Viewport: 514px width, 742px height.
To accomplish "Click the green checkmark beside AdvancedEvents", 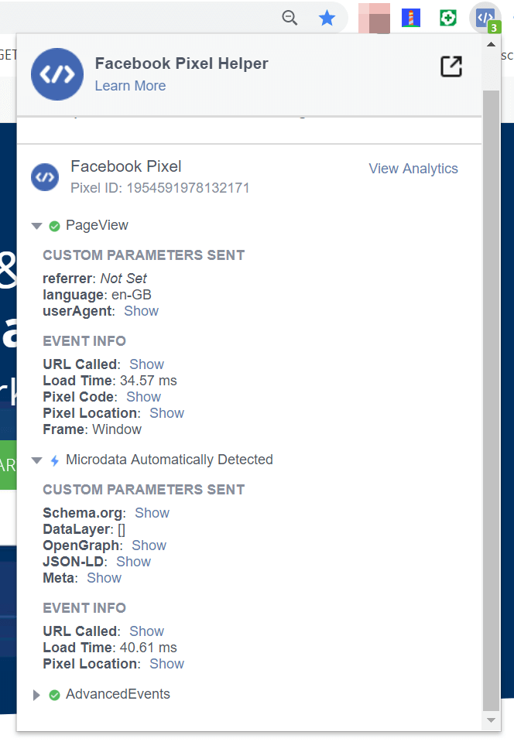I will (x=54, y=695).
